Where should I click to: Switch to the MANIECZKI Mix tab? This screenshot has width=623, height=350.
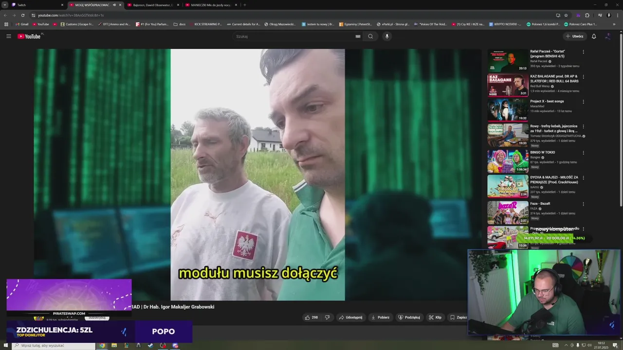pos(211,5)
